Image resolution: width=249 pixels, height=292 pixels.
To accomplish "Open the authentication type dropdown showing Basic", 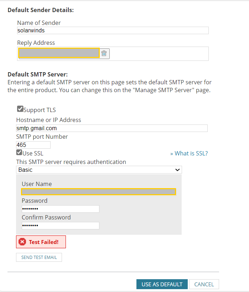I will (99, 170).
